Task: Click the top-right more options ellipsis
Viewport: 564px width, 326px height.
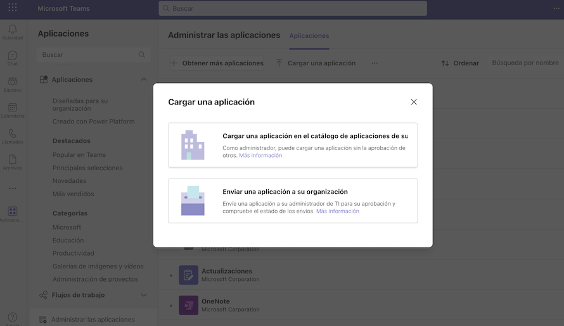Action: tap(556, 8)
